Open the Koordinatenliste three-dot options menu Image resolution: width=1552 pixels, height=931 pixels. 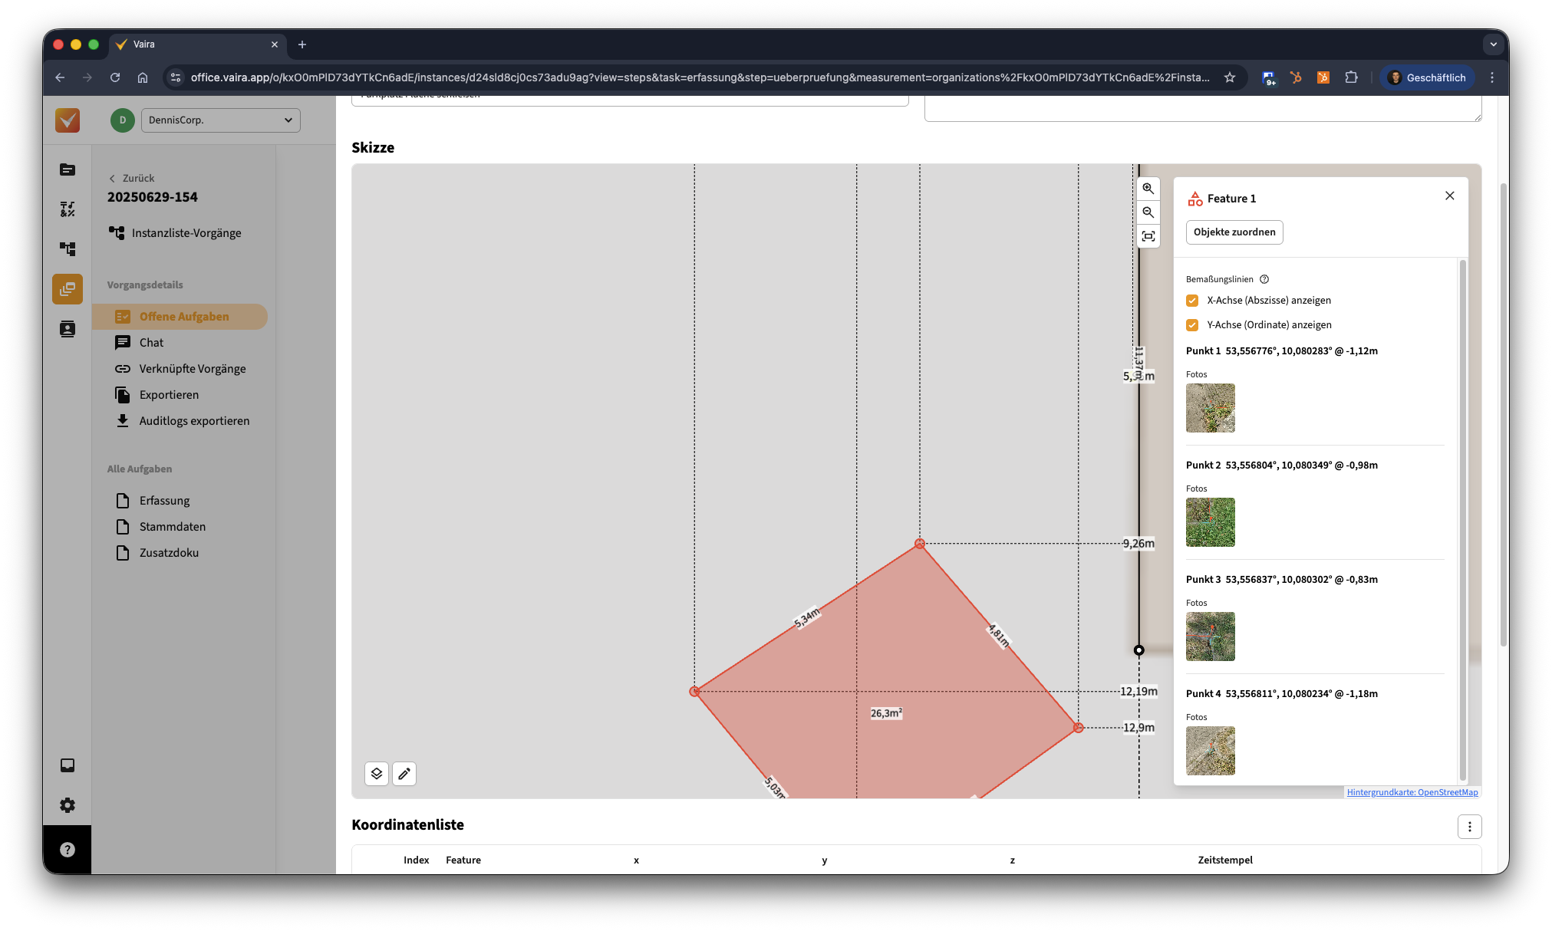1469,827
